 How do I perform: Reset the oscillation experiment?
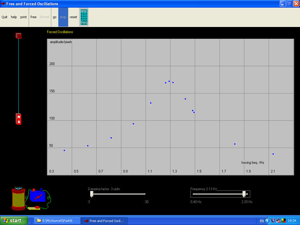point(73,17)
